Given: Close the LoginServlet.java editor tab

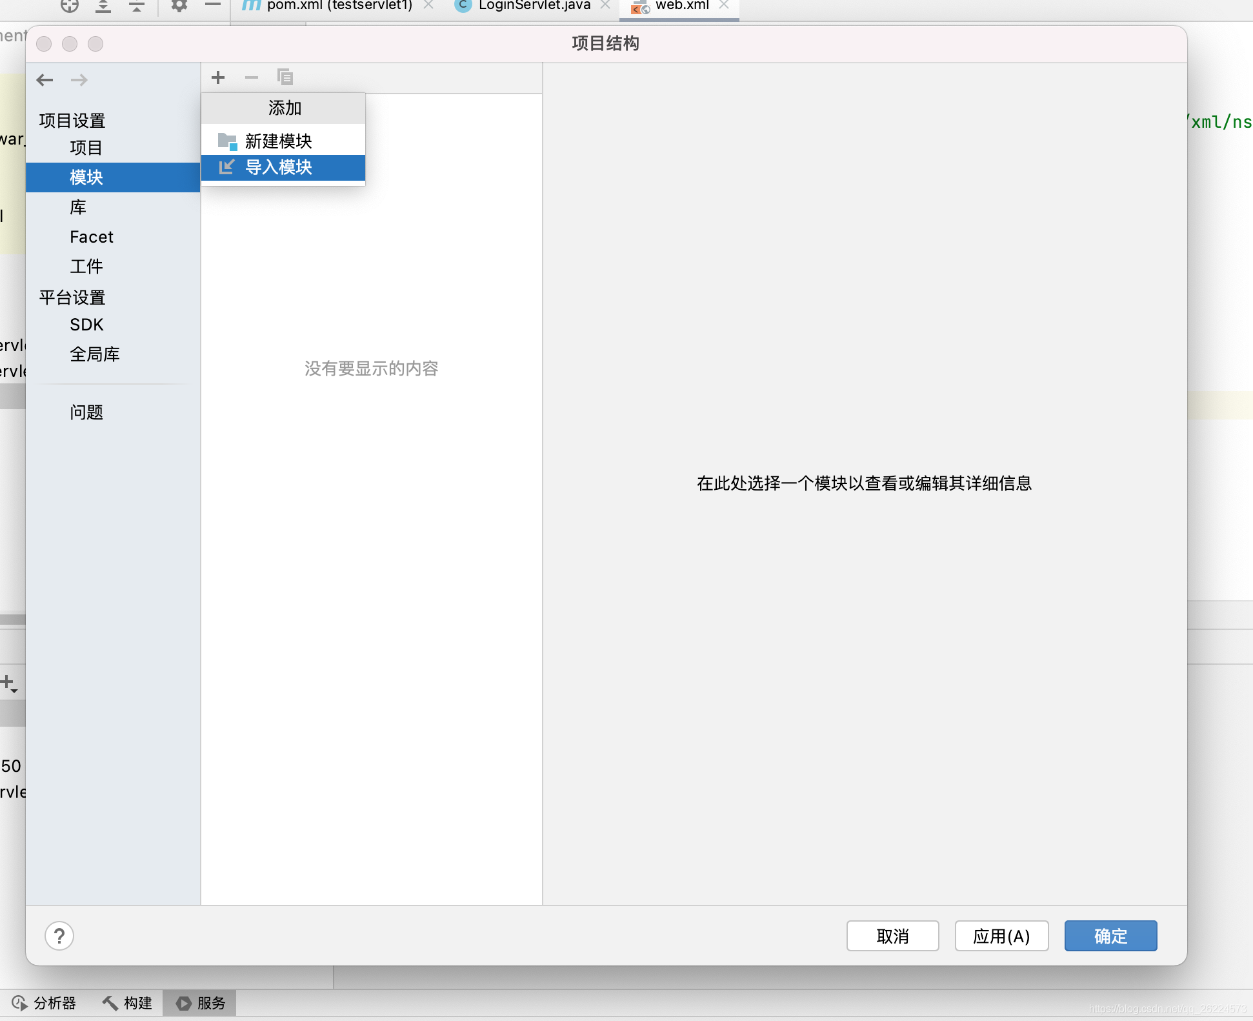Looking at the screenshot, I should tap(605, 5).
